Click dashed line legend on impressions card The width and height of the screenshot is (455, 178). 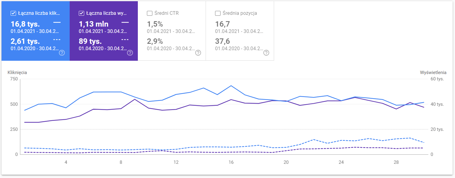click(125, 40)
